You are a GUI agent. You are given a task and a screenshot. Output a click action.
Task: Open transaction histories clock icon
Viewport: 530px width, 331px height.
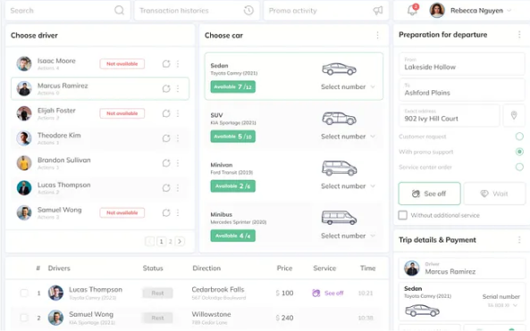[248, 11]
